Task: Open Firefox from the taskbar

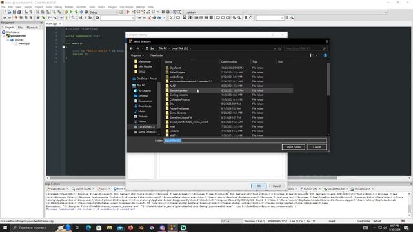Action: (x=130, y=227)
